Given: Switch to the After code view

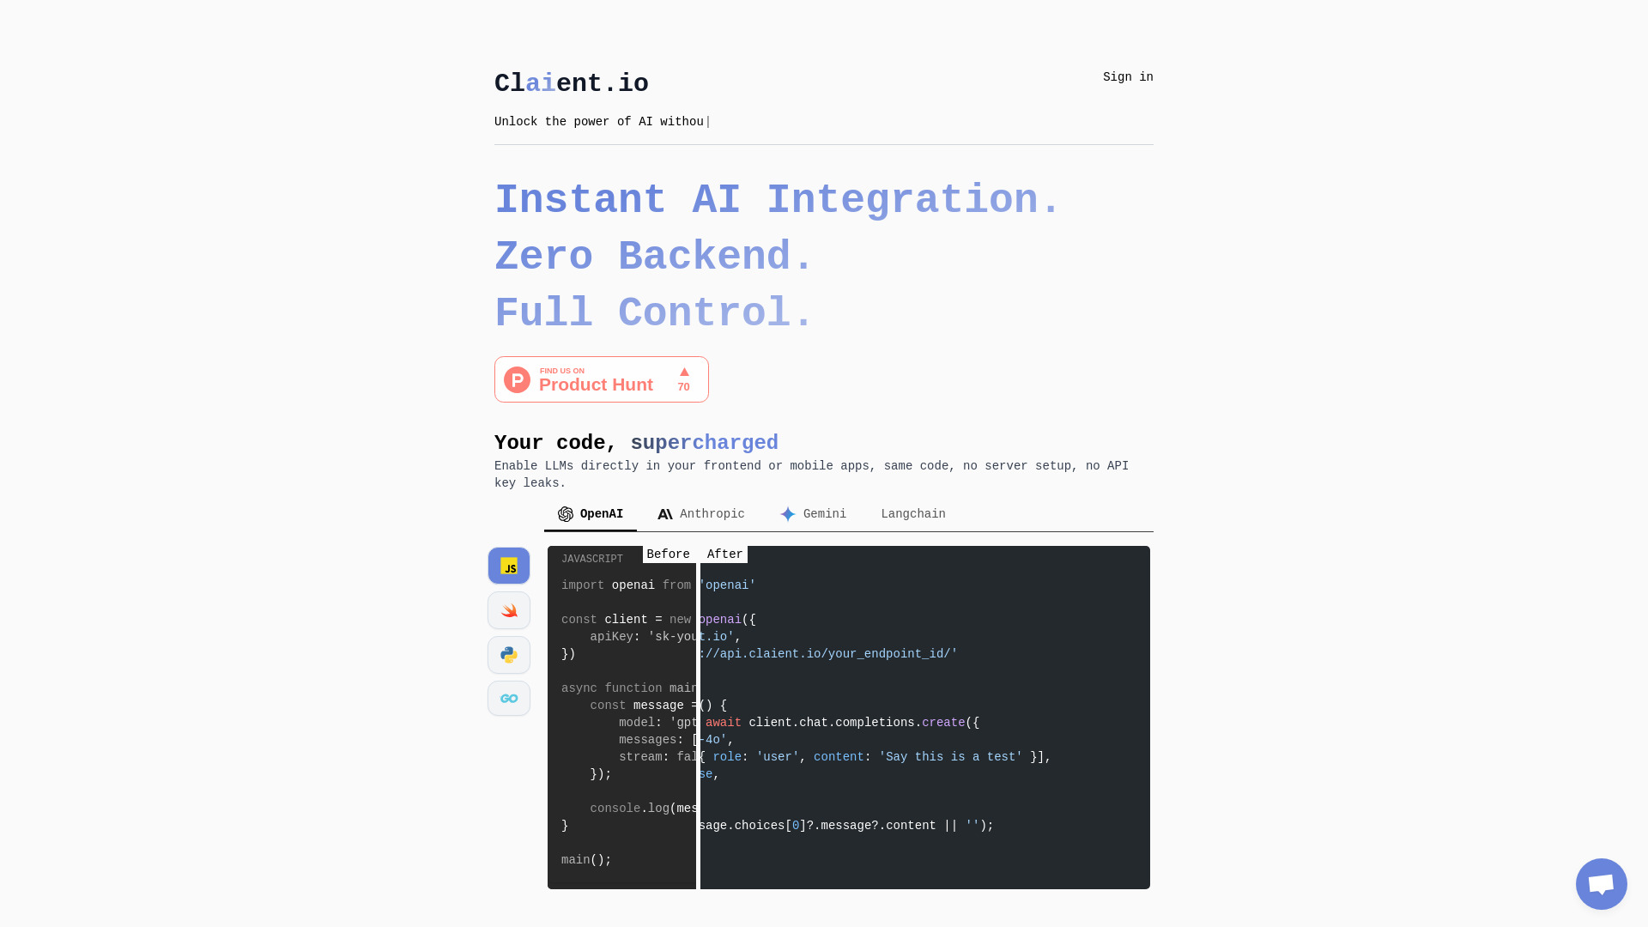Looking at the screenshot, I should tap(724, 554).
